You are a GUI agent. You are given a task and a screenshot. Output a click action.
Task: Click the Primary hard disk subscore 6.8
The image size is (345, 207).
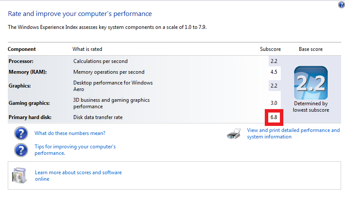click(x=274, y=117)
